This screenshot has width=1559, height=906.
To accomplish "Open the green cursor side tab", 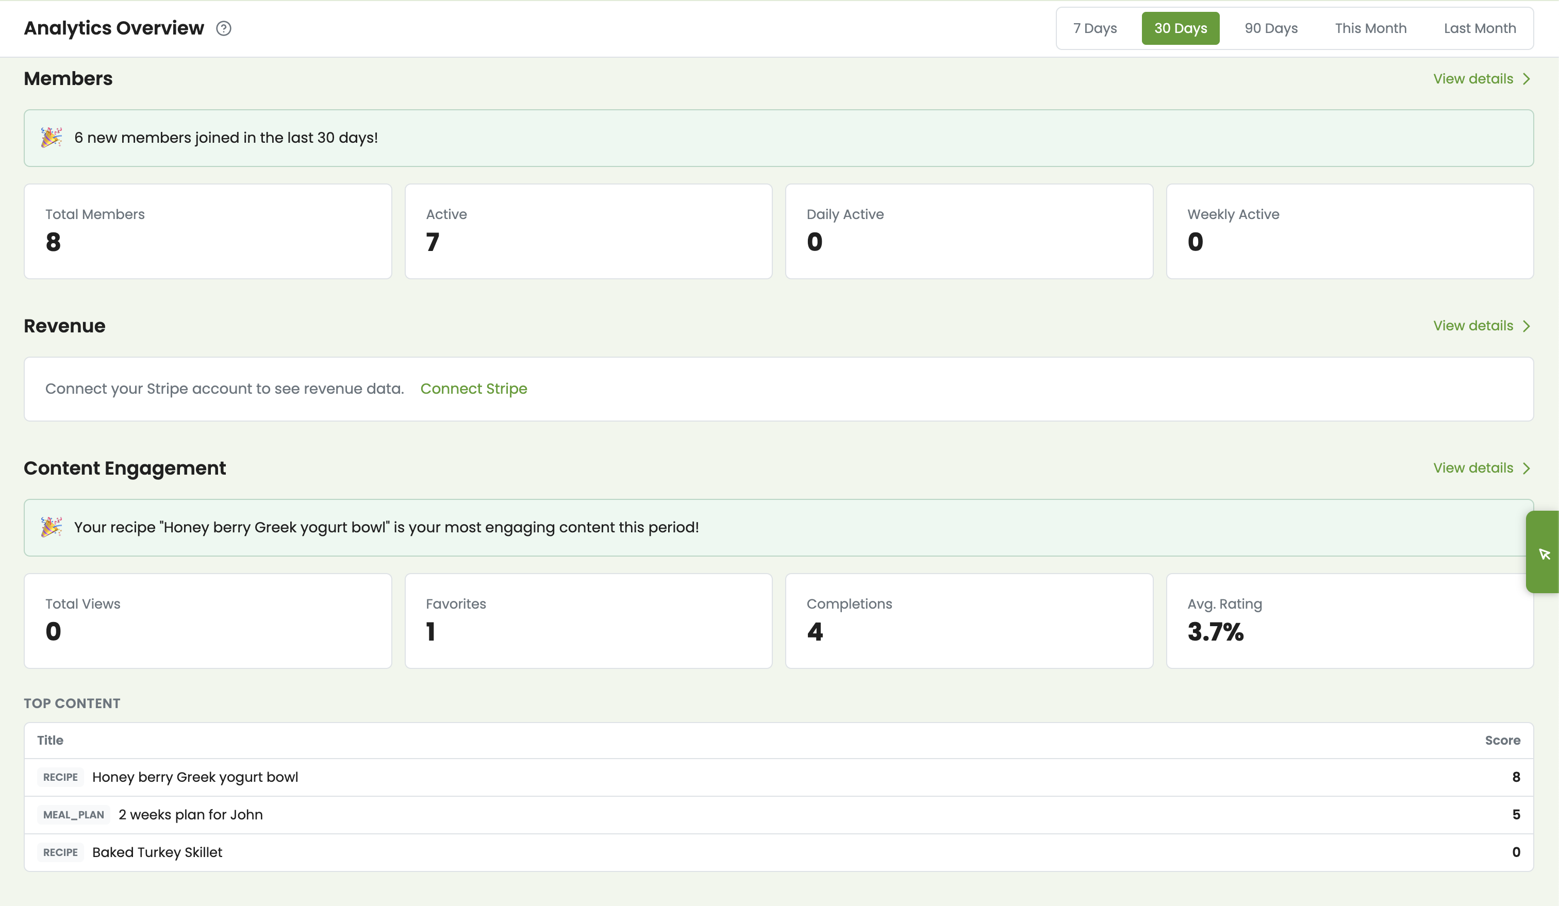I will [1543, 552].
